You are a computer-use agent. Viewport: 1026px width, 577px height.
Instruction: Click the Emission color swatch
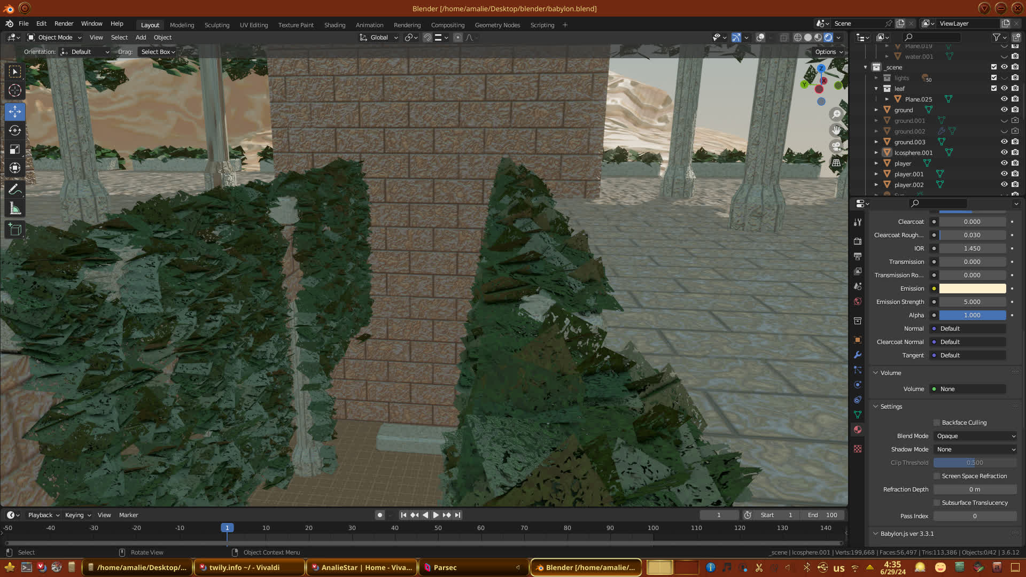tap(972, 288)
